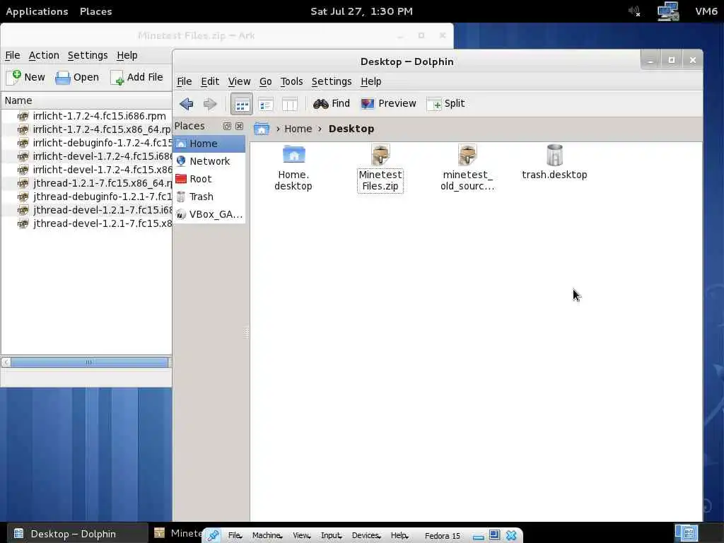This screenshot has width=724, height=543.
Task: Click Add File in Ark toolbar
Action: tap(136, 77)
